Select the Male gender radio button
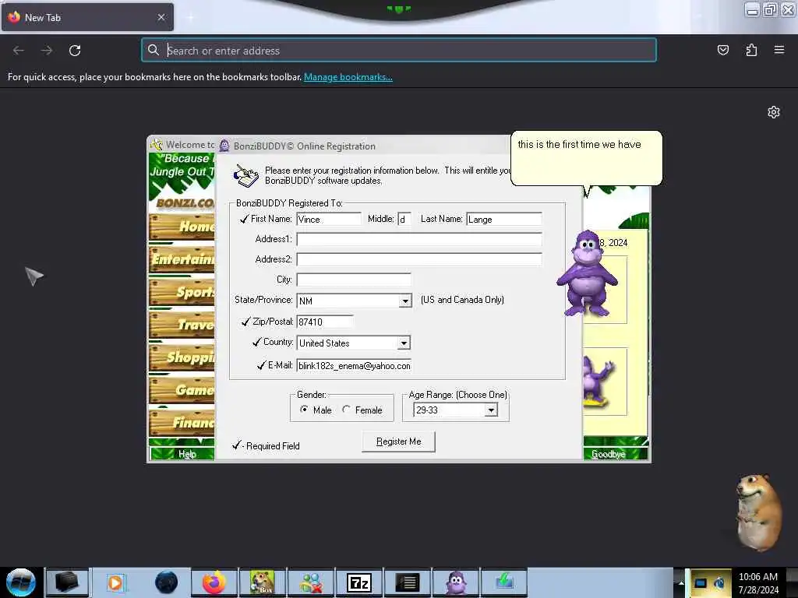The width and height of the screenshot is (798, 598). point(304,410)
